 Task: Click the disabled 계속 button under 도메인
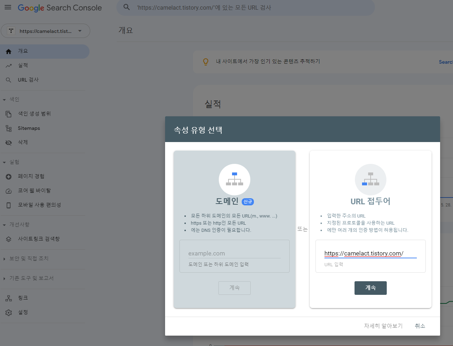tap(235, 288)
